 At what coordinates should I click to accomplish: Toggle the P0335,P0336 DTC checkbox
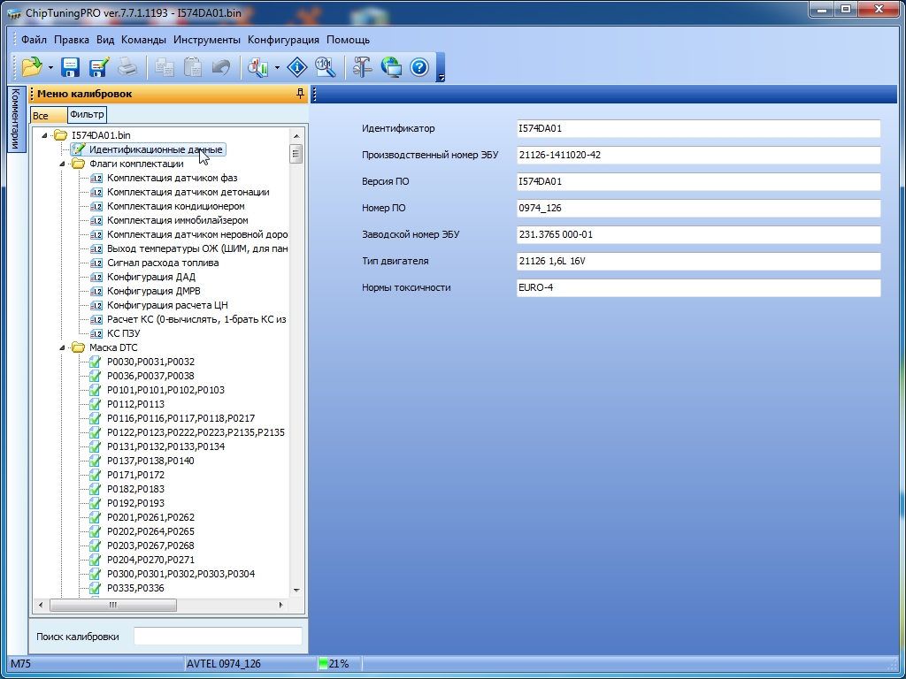(96, 588)
